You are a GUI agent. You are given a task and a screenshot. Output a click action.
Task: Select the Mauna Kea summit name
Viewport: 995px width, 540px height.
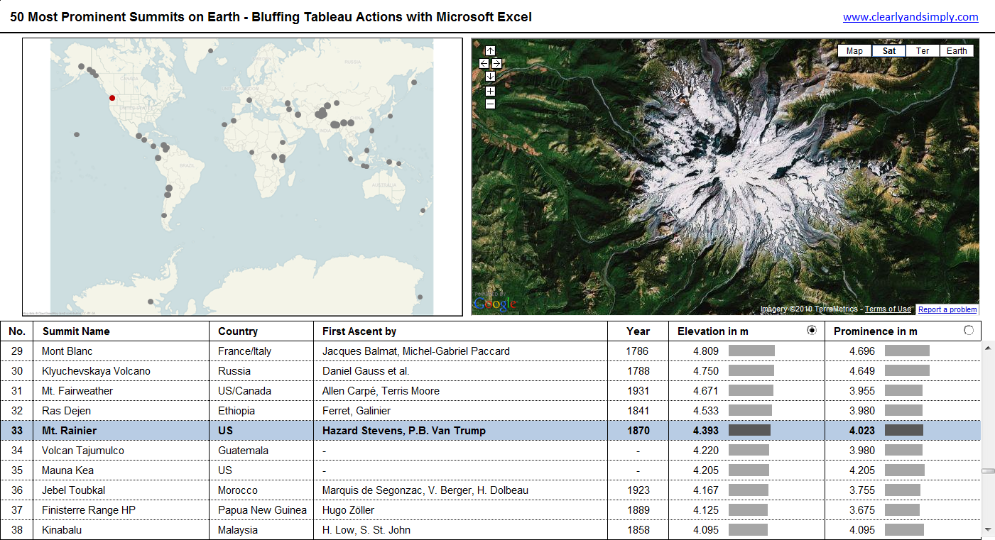coord(67,470)
